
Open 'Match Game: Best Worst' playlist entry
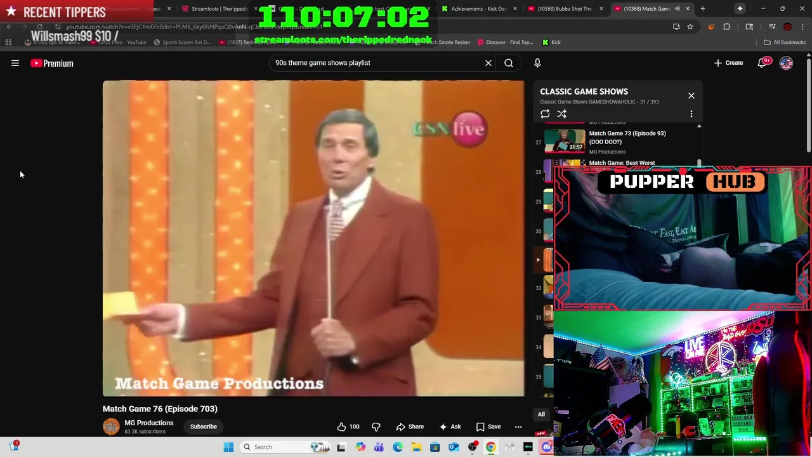click(x=622, y=163)
